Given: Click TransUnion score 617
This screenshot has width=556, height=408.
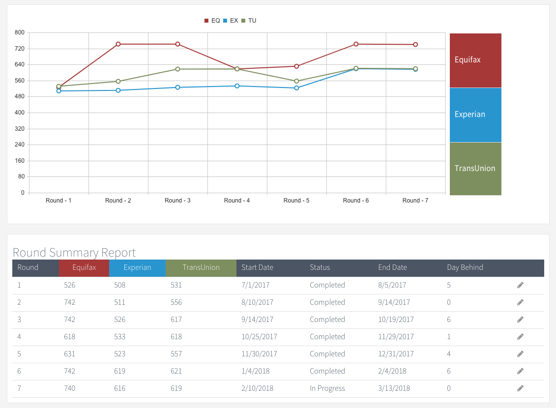Looking at the screenshot, I should [176, 320].
